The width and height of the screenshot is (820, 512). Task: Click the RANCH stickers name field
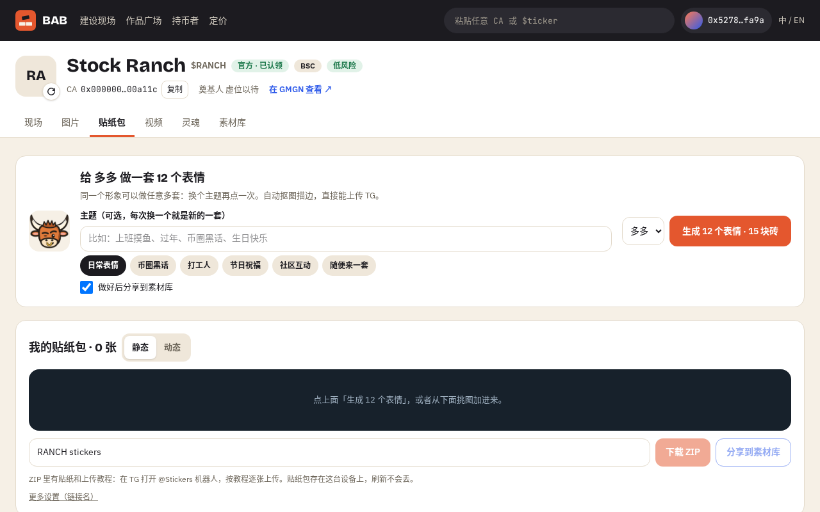(340, 452)
